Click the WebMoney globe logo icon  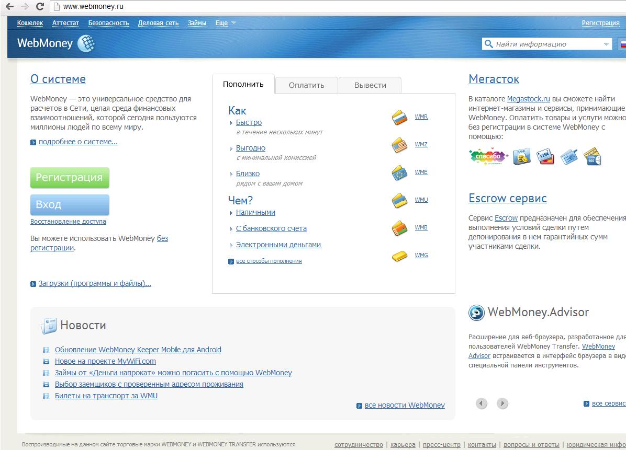click(x=86, y=43)
